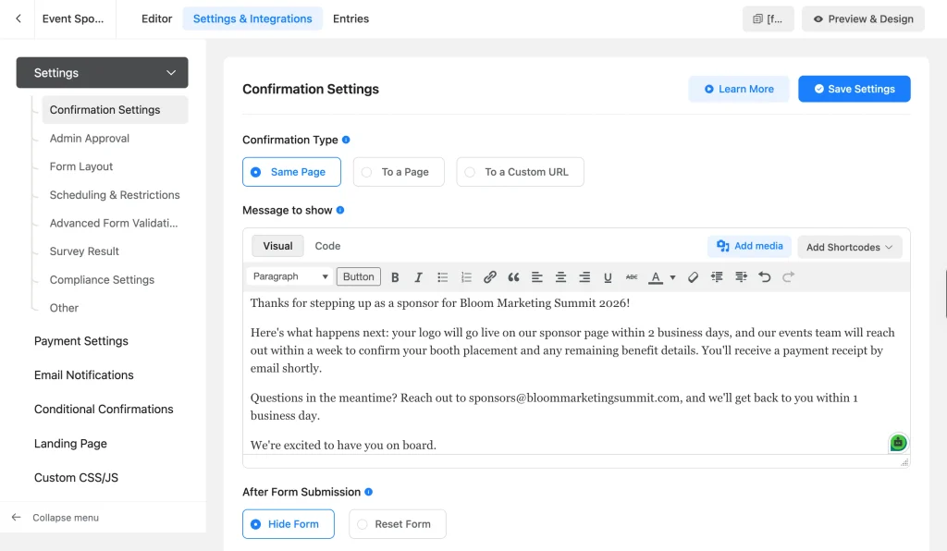Collapse the sidebar menu
The height and width of the screenshot is (551, 947).
pyautogui.click(x=55, y=517)
